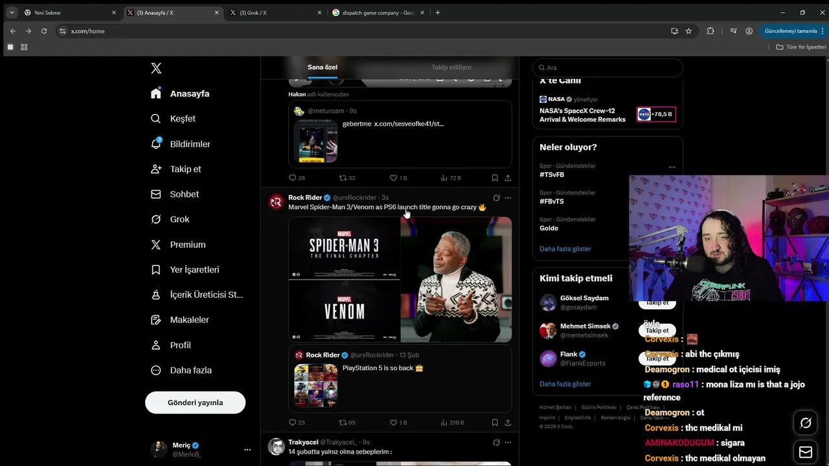Bookmark this page with star icon
The image size is (829, 466).
[688, 31]
